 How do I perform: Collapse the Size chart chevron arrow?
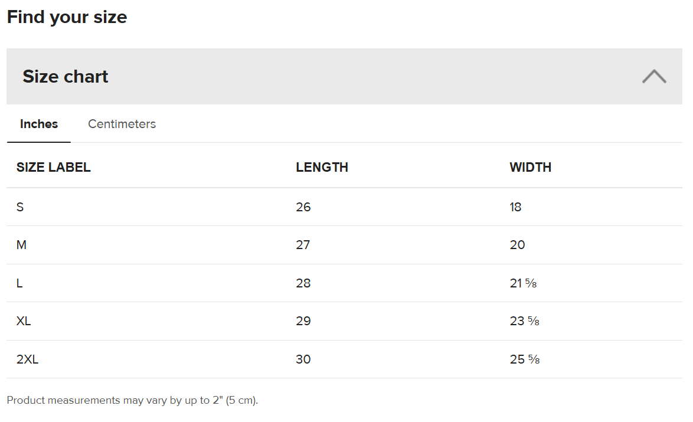(654, 77)
